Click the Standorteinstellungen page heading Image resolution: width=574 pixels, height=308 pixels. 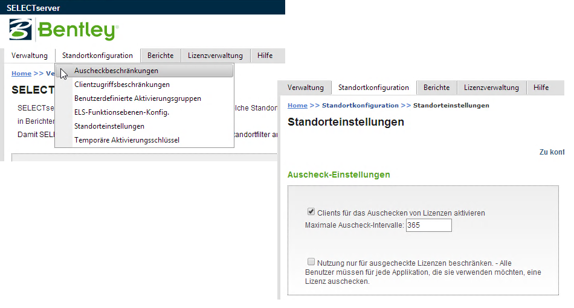[x=346, y=122]
